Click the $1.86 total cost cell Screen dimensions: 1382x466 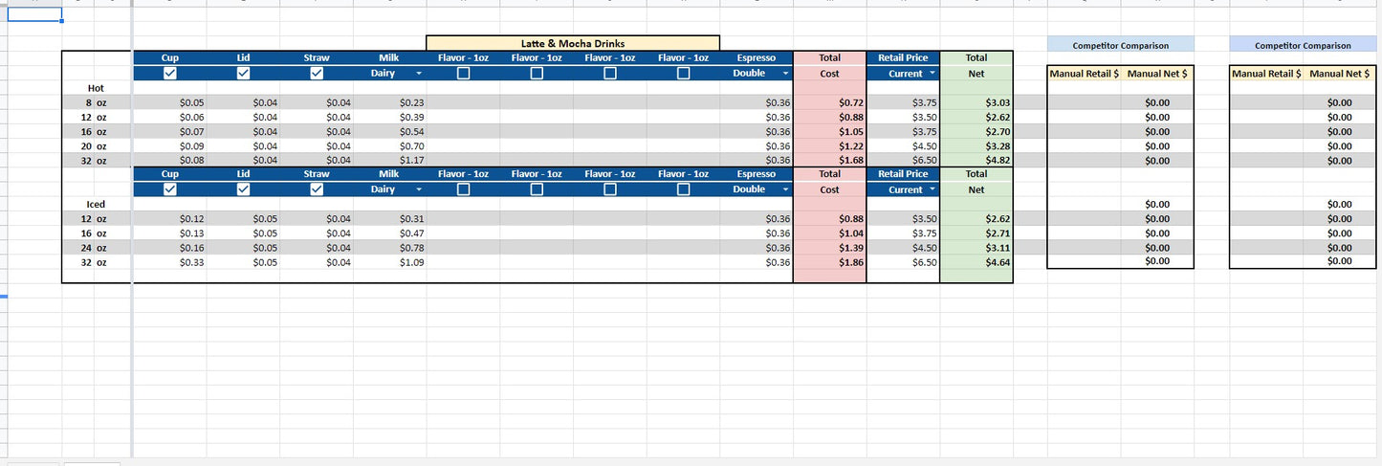(829, 262)
